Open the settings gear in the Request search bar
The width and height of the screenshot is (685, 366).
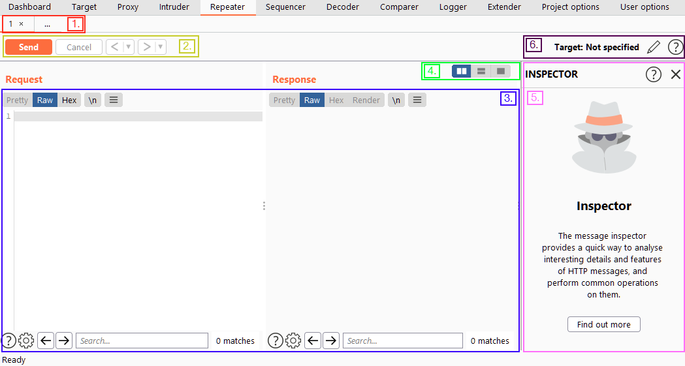click(x=26, y=341)
